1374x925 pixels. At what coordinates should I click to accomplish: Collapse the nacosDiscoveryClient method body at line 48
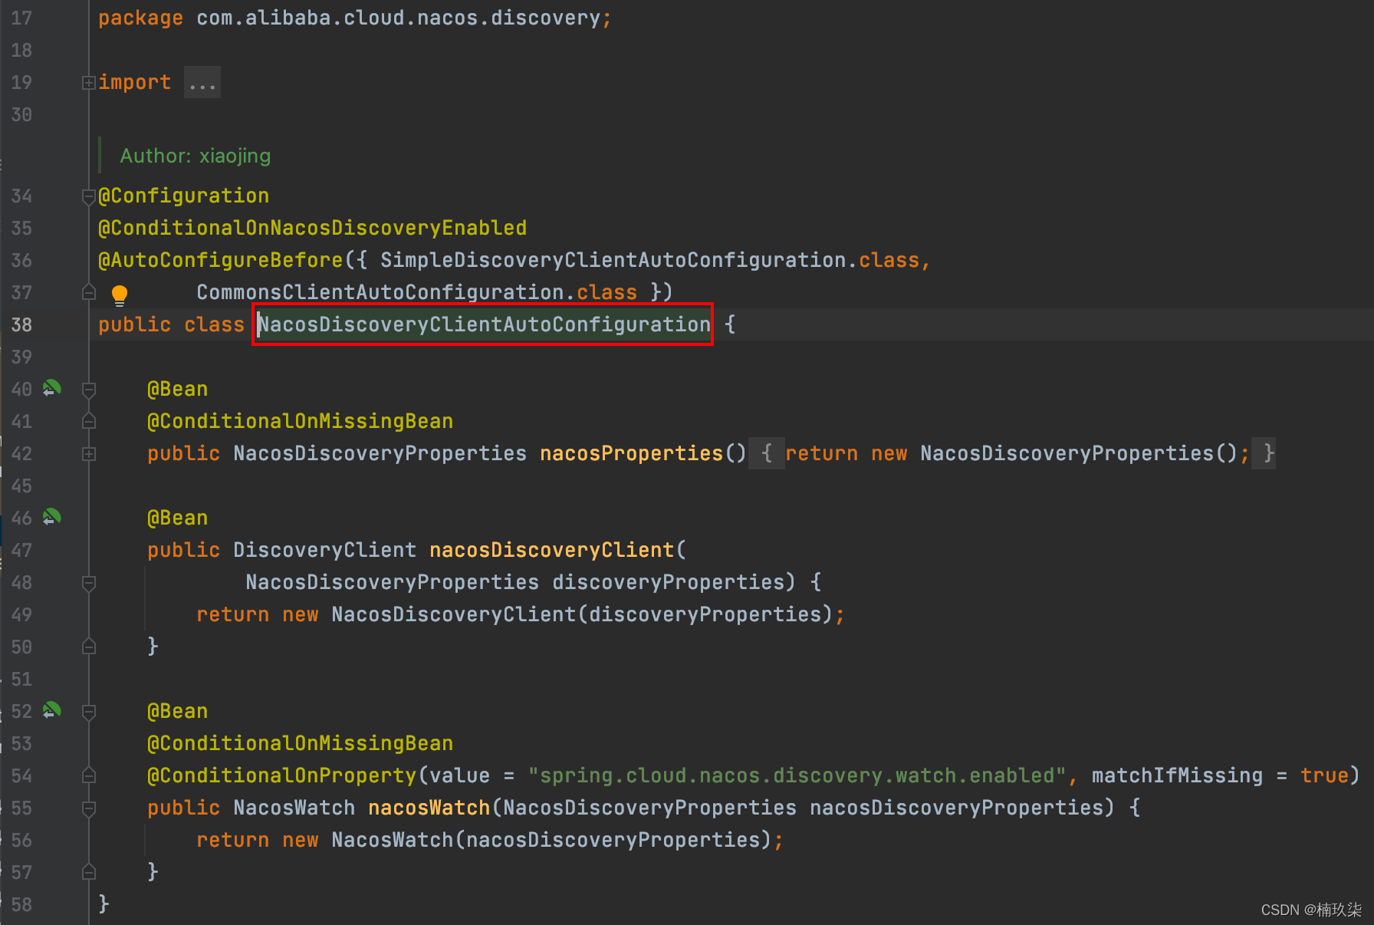coord(89,583)
